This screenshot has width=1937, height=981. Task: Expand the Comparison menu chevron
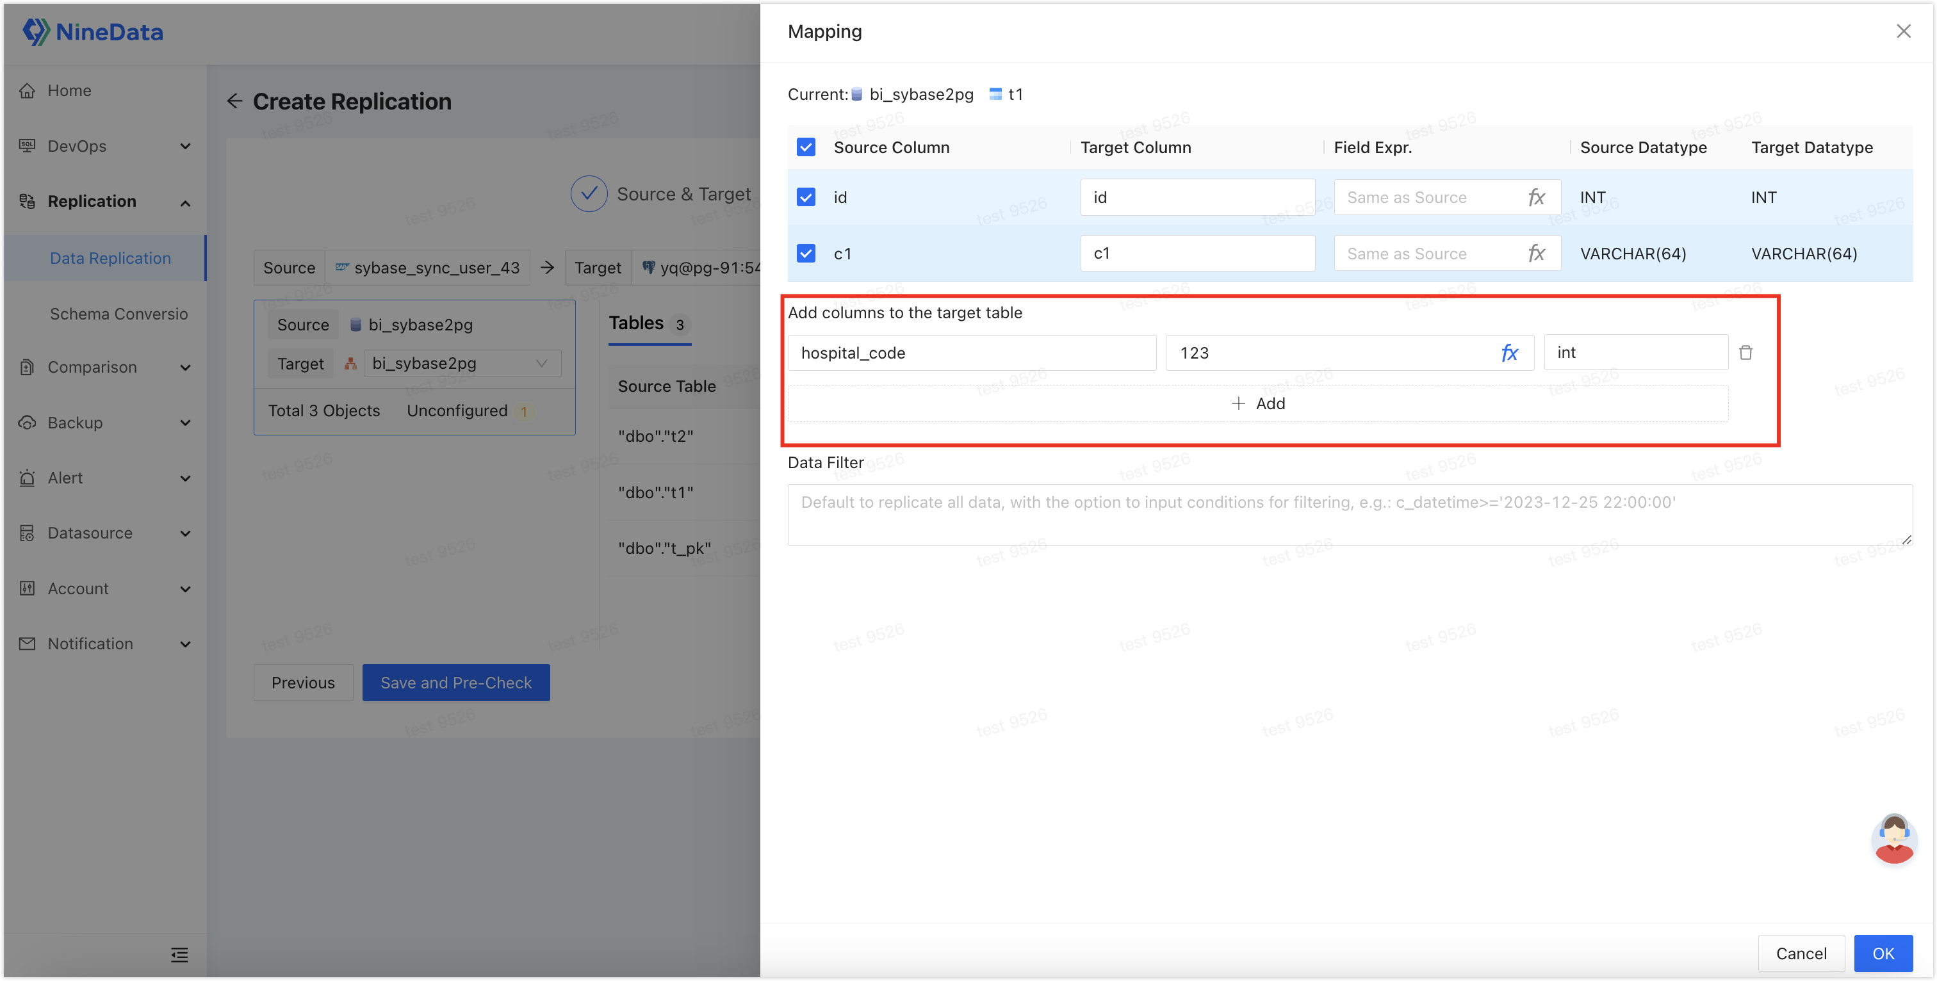185,368
